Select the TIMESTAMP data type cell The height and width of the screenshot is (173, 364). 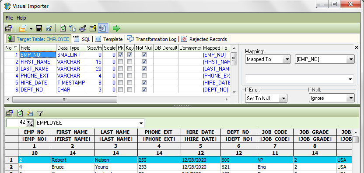(71, 82)
